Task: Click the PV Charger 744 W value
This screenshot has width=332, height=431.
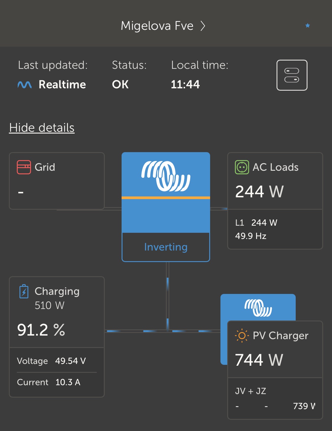Action: (x=259, y=360)
